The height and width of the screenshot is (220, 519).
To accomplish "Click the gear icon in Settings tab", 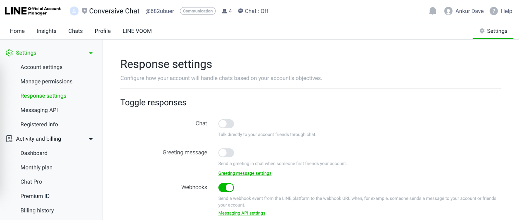I will [482, 31].
